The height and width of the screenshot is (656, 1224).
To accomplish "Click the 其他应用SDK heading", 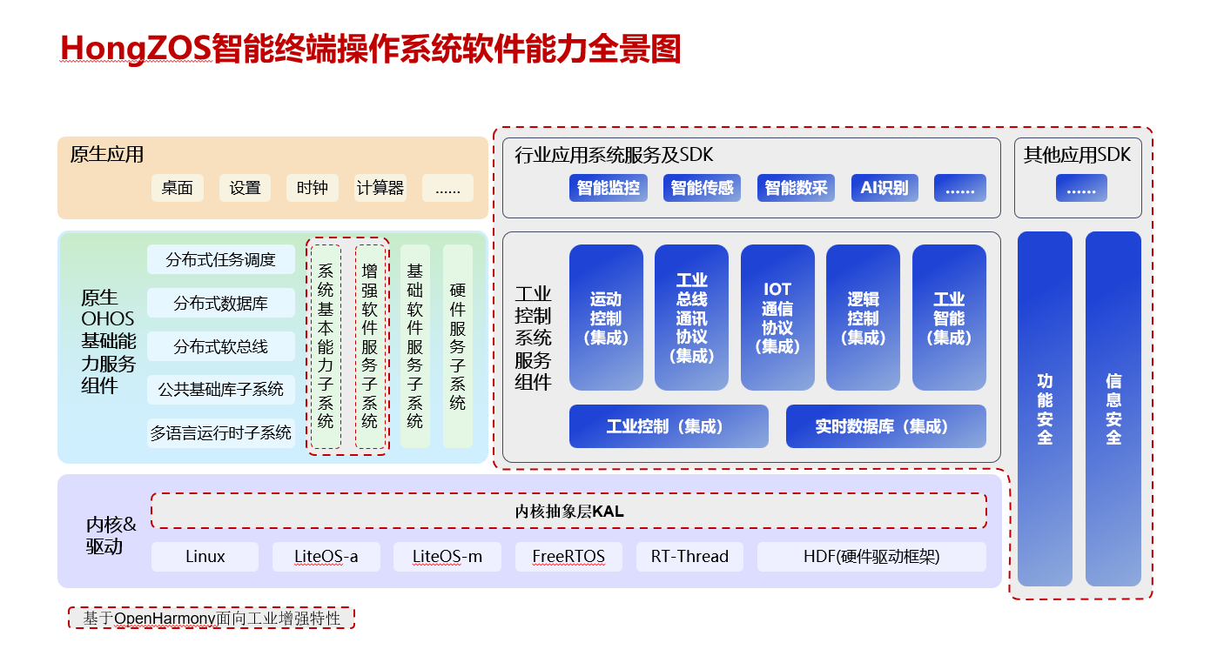I will (1078, 155).
